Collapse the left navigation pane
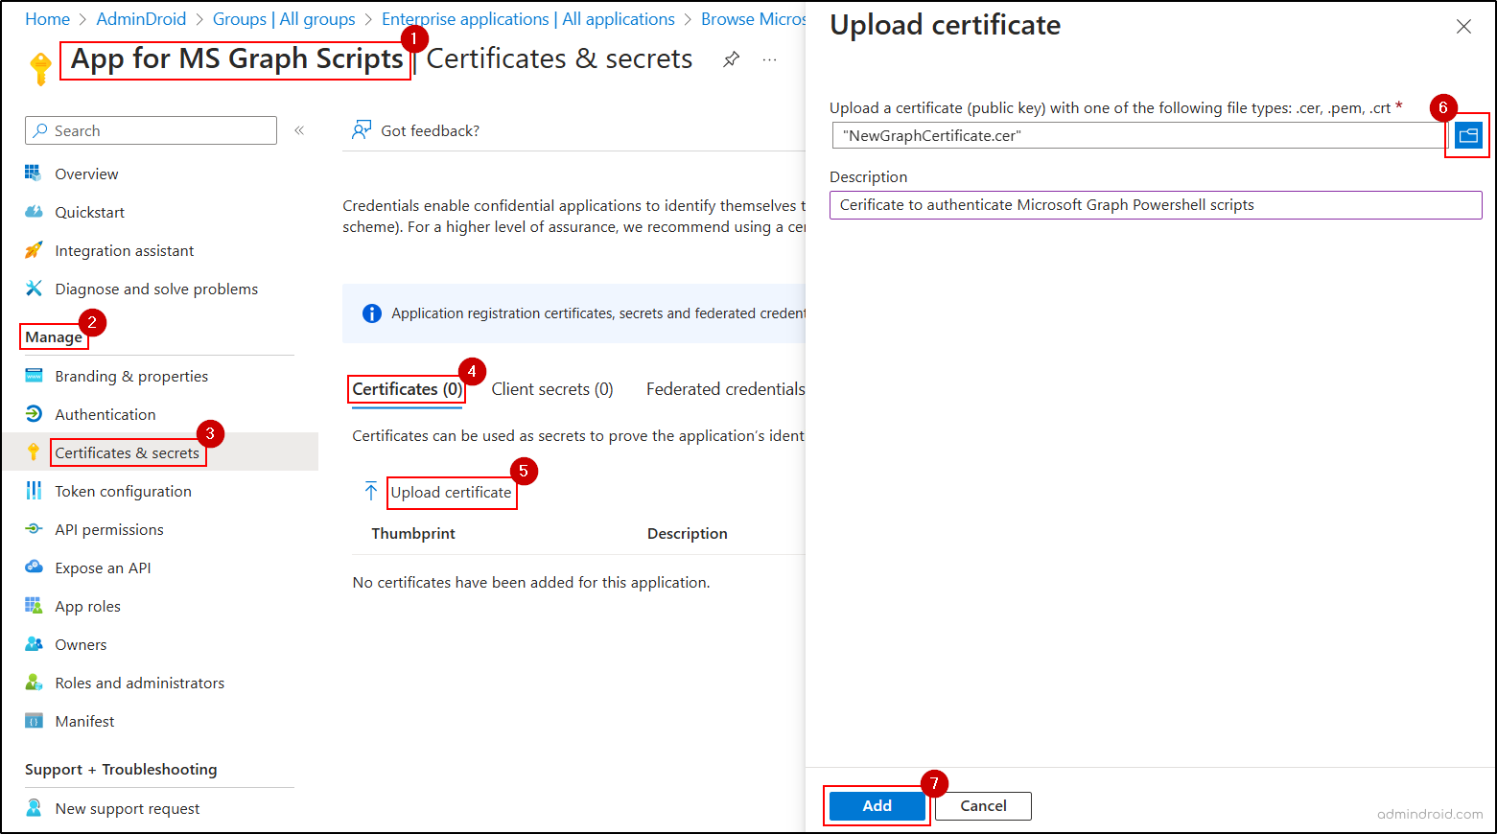1497x834 pixels. 299,129
